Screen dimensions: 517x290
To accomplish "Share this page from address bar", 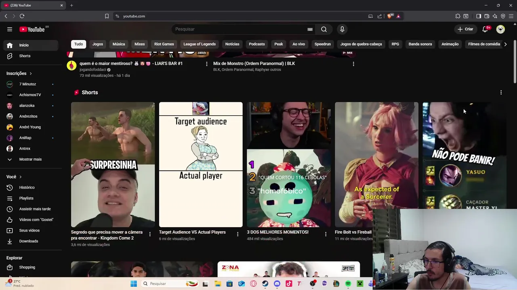I will [380, 16].
